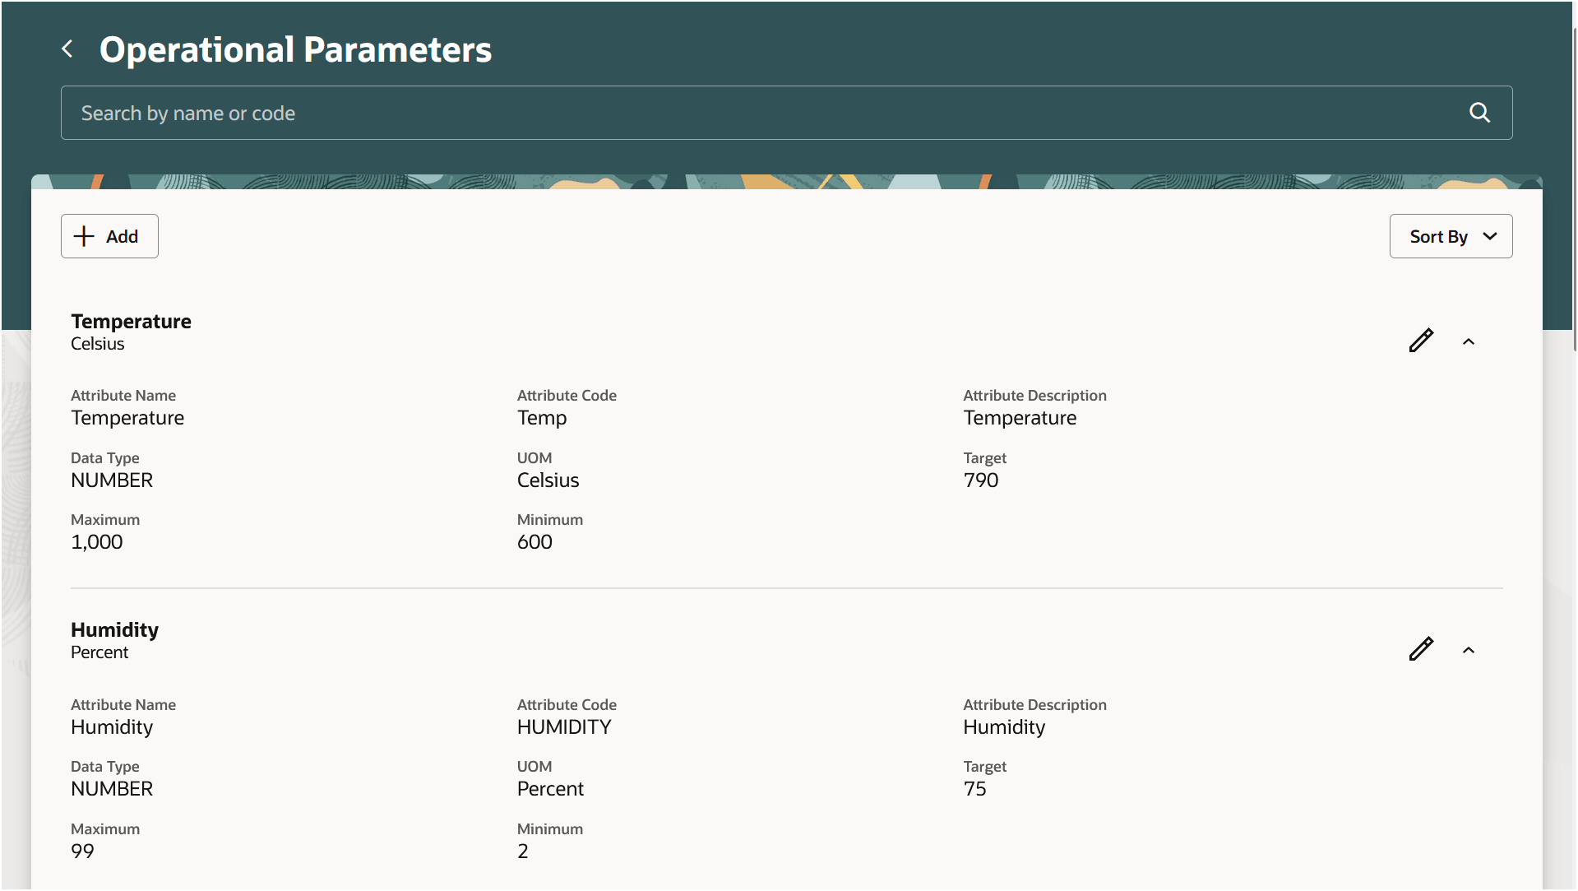Image resolution: width=1578 pixels, height=891 pixels.
Task: Click the chevron icon on the Sort By control
Action: click(x=1490, y=236)
